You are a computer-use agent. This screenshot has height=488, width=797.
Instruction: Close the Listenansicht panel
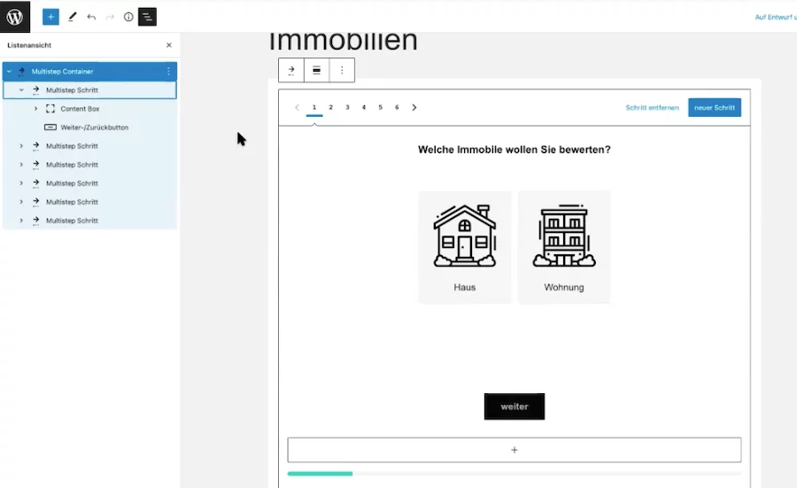pyautogui.click(x=169, y=45)
